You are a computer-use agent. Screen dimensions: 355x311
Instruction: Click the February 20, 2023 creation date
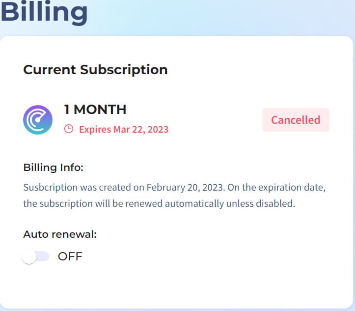tap(186, 188)
